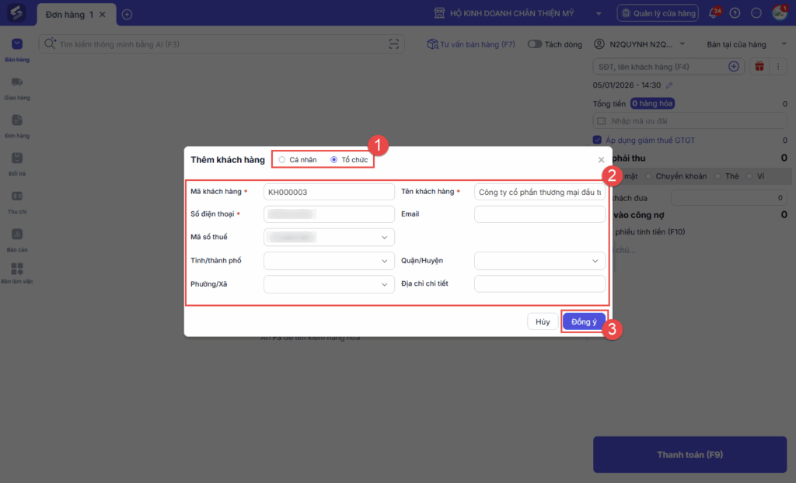Add a new order tab
796x483 pixels.
(x=127, y=15)
